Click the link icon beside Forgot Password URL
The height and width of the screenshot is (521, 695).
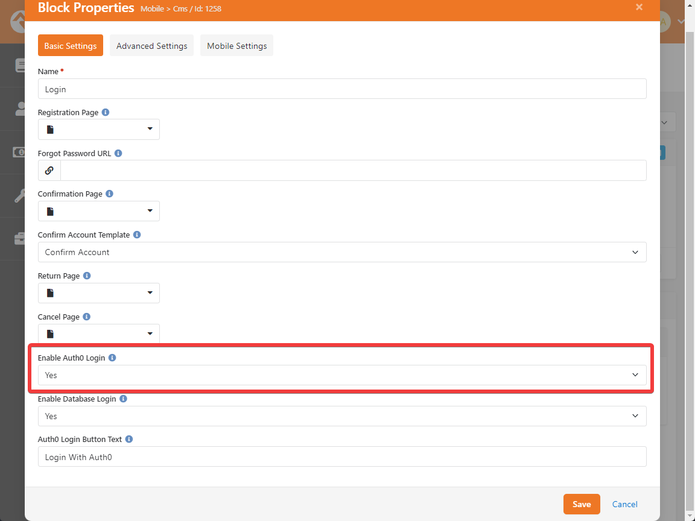coord(49,171)
